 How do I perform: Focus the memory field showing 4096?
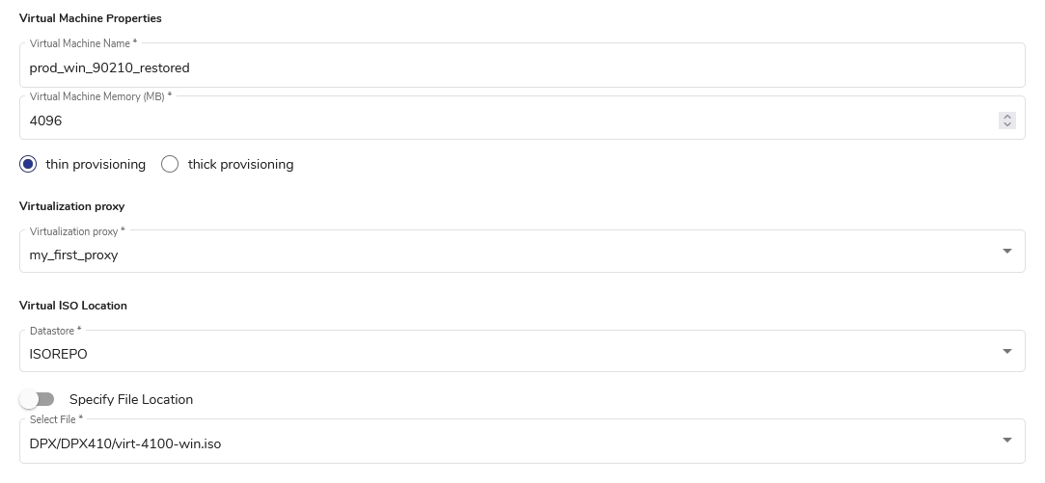click(x=482, y=121)
